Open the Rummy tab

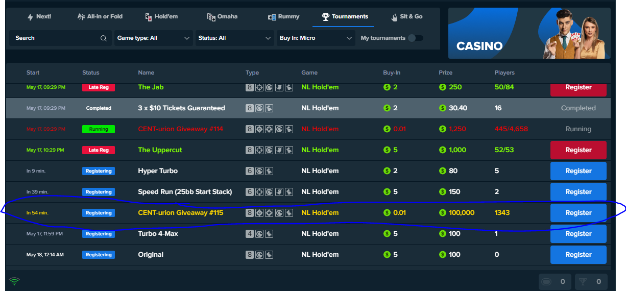click(283, 17)
